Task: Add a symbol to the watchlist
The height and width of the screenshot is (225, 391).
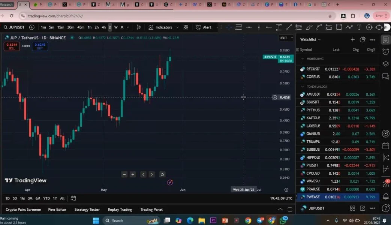Action: tap(353, 39)
